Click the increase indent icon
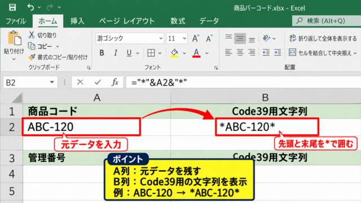This screenshot has width=361, height=203. (278, 52)
